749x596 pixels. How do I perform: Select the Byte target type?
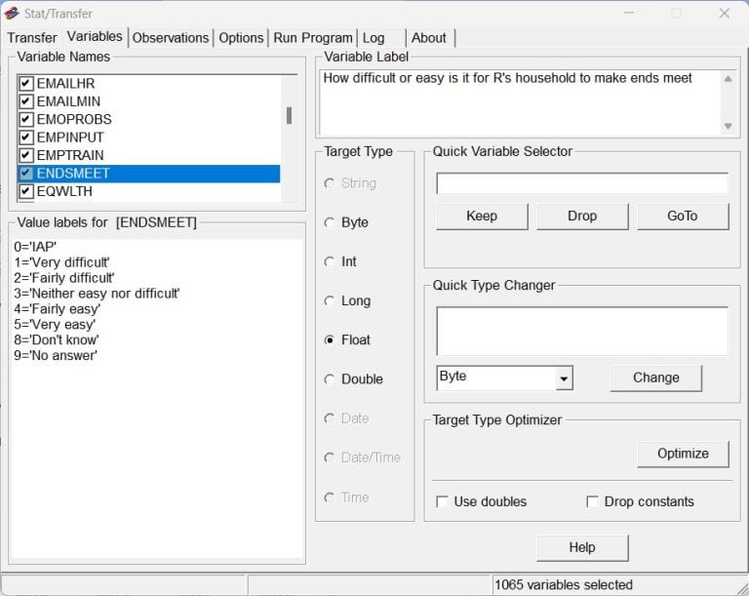[x=330, y=222]
